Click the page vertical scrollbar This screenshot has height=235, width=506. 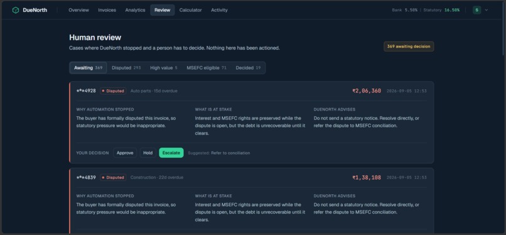(x=503, y=29)
